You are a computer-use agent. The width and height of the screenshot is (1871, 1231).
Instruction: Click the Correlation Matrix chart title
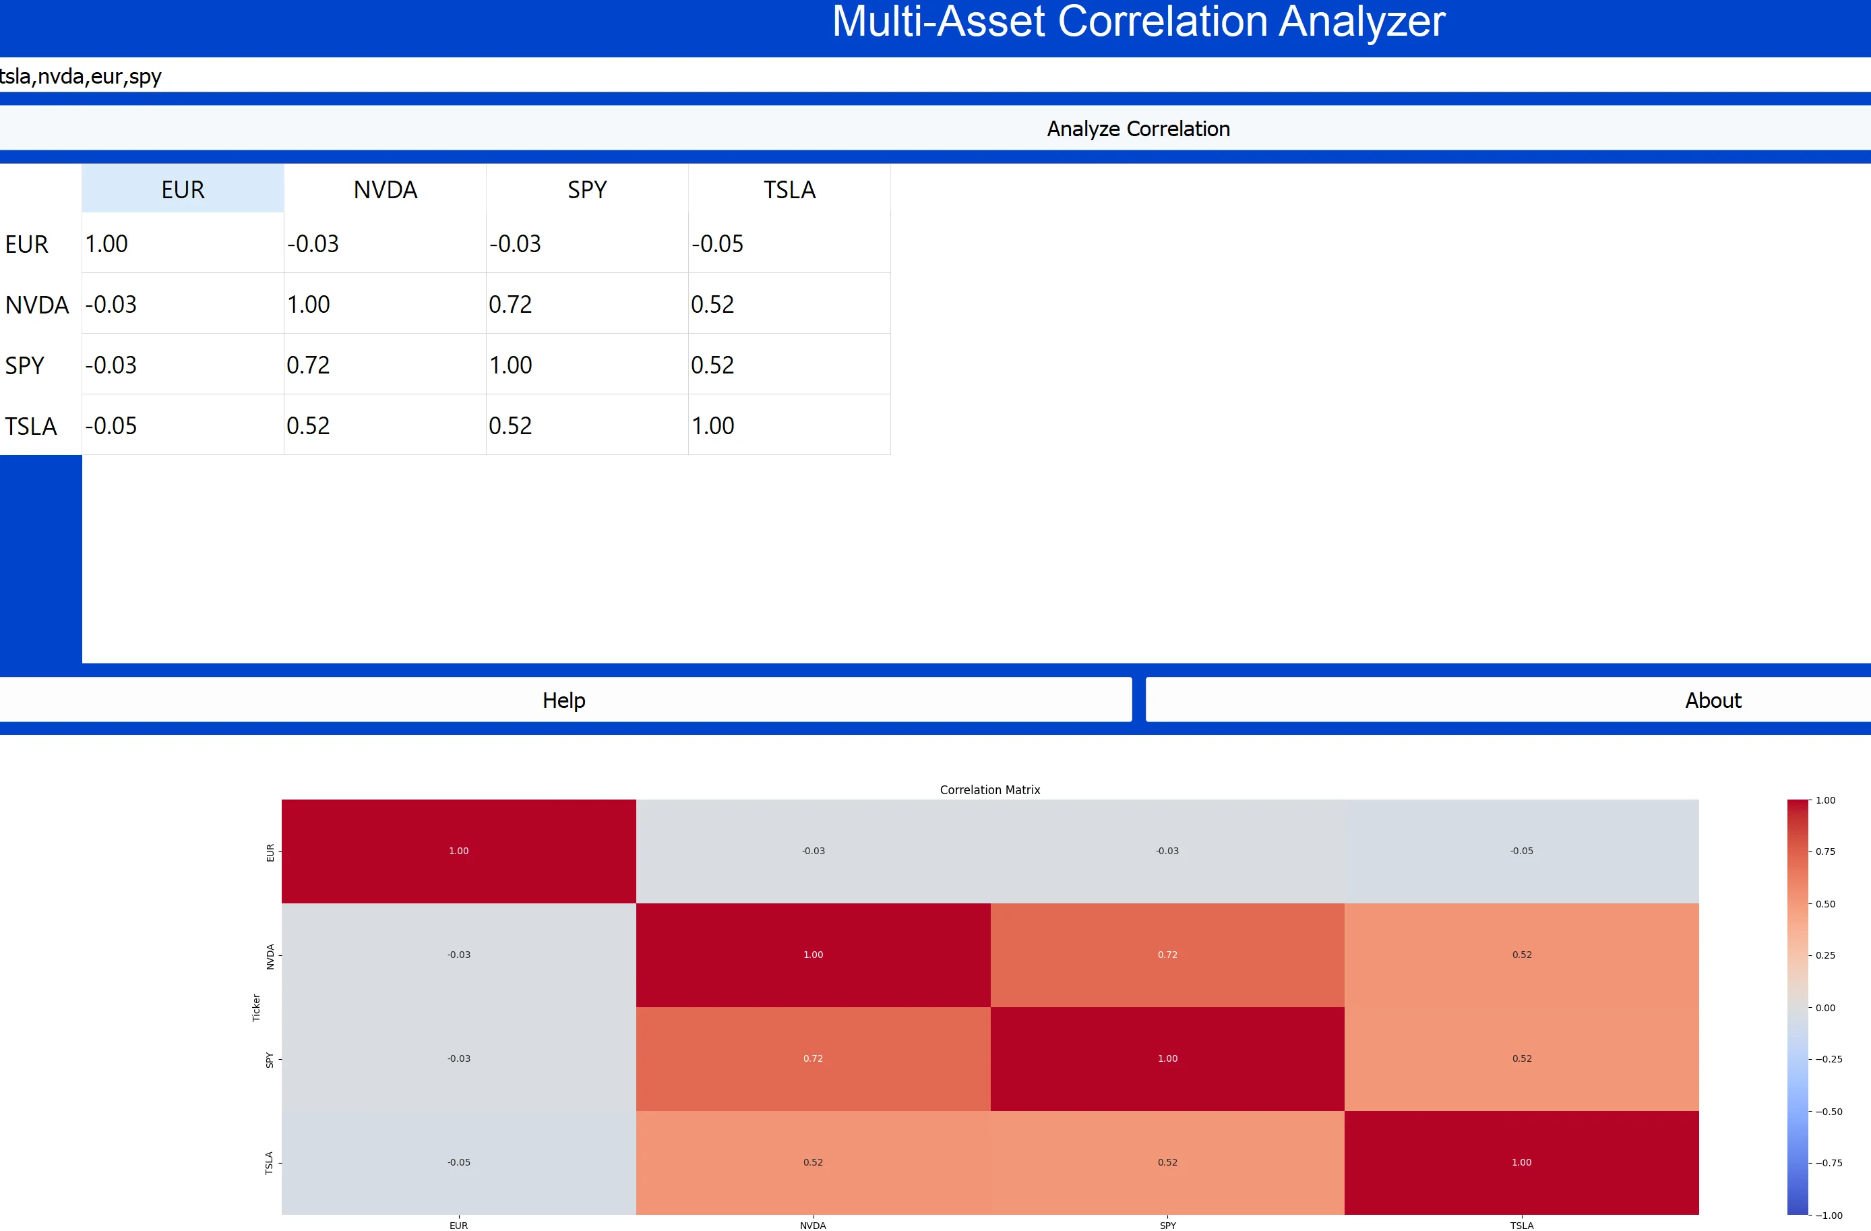coord(989,789)
